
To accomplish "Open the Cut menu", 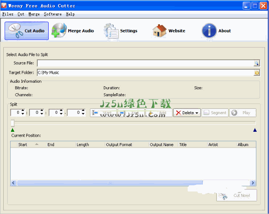I will tap(21, 14).
